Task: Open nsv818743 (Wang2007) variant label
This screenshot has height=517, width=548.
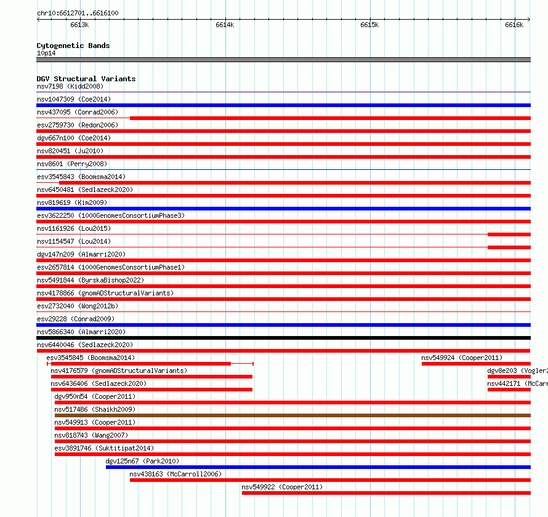Action: [91, 435]
